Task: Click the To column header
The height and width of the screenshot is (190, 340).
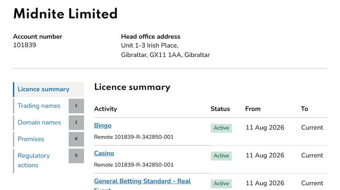Action: point(305,109)
